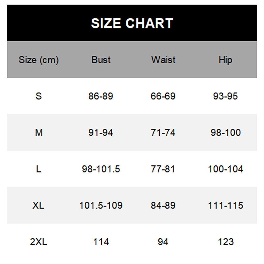
Task: Click waist value 71-74
Action: point(163,133)
